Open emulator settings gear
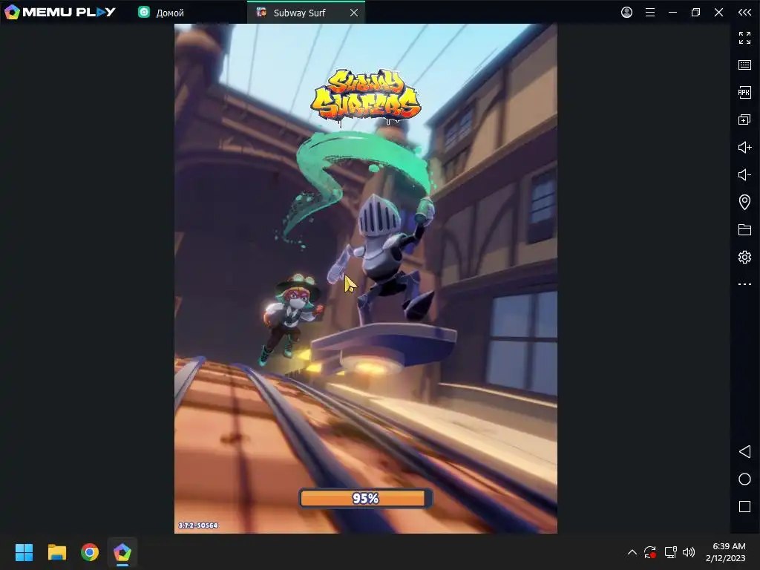 (744, 257)
